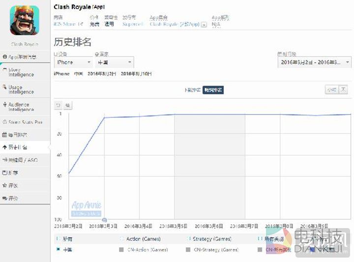Open the Clash Royale app icon thumbnail
354x262 pixels.
pyautogui.click(x=25, y=21)
